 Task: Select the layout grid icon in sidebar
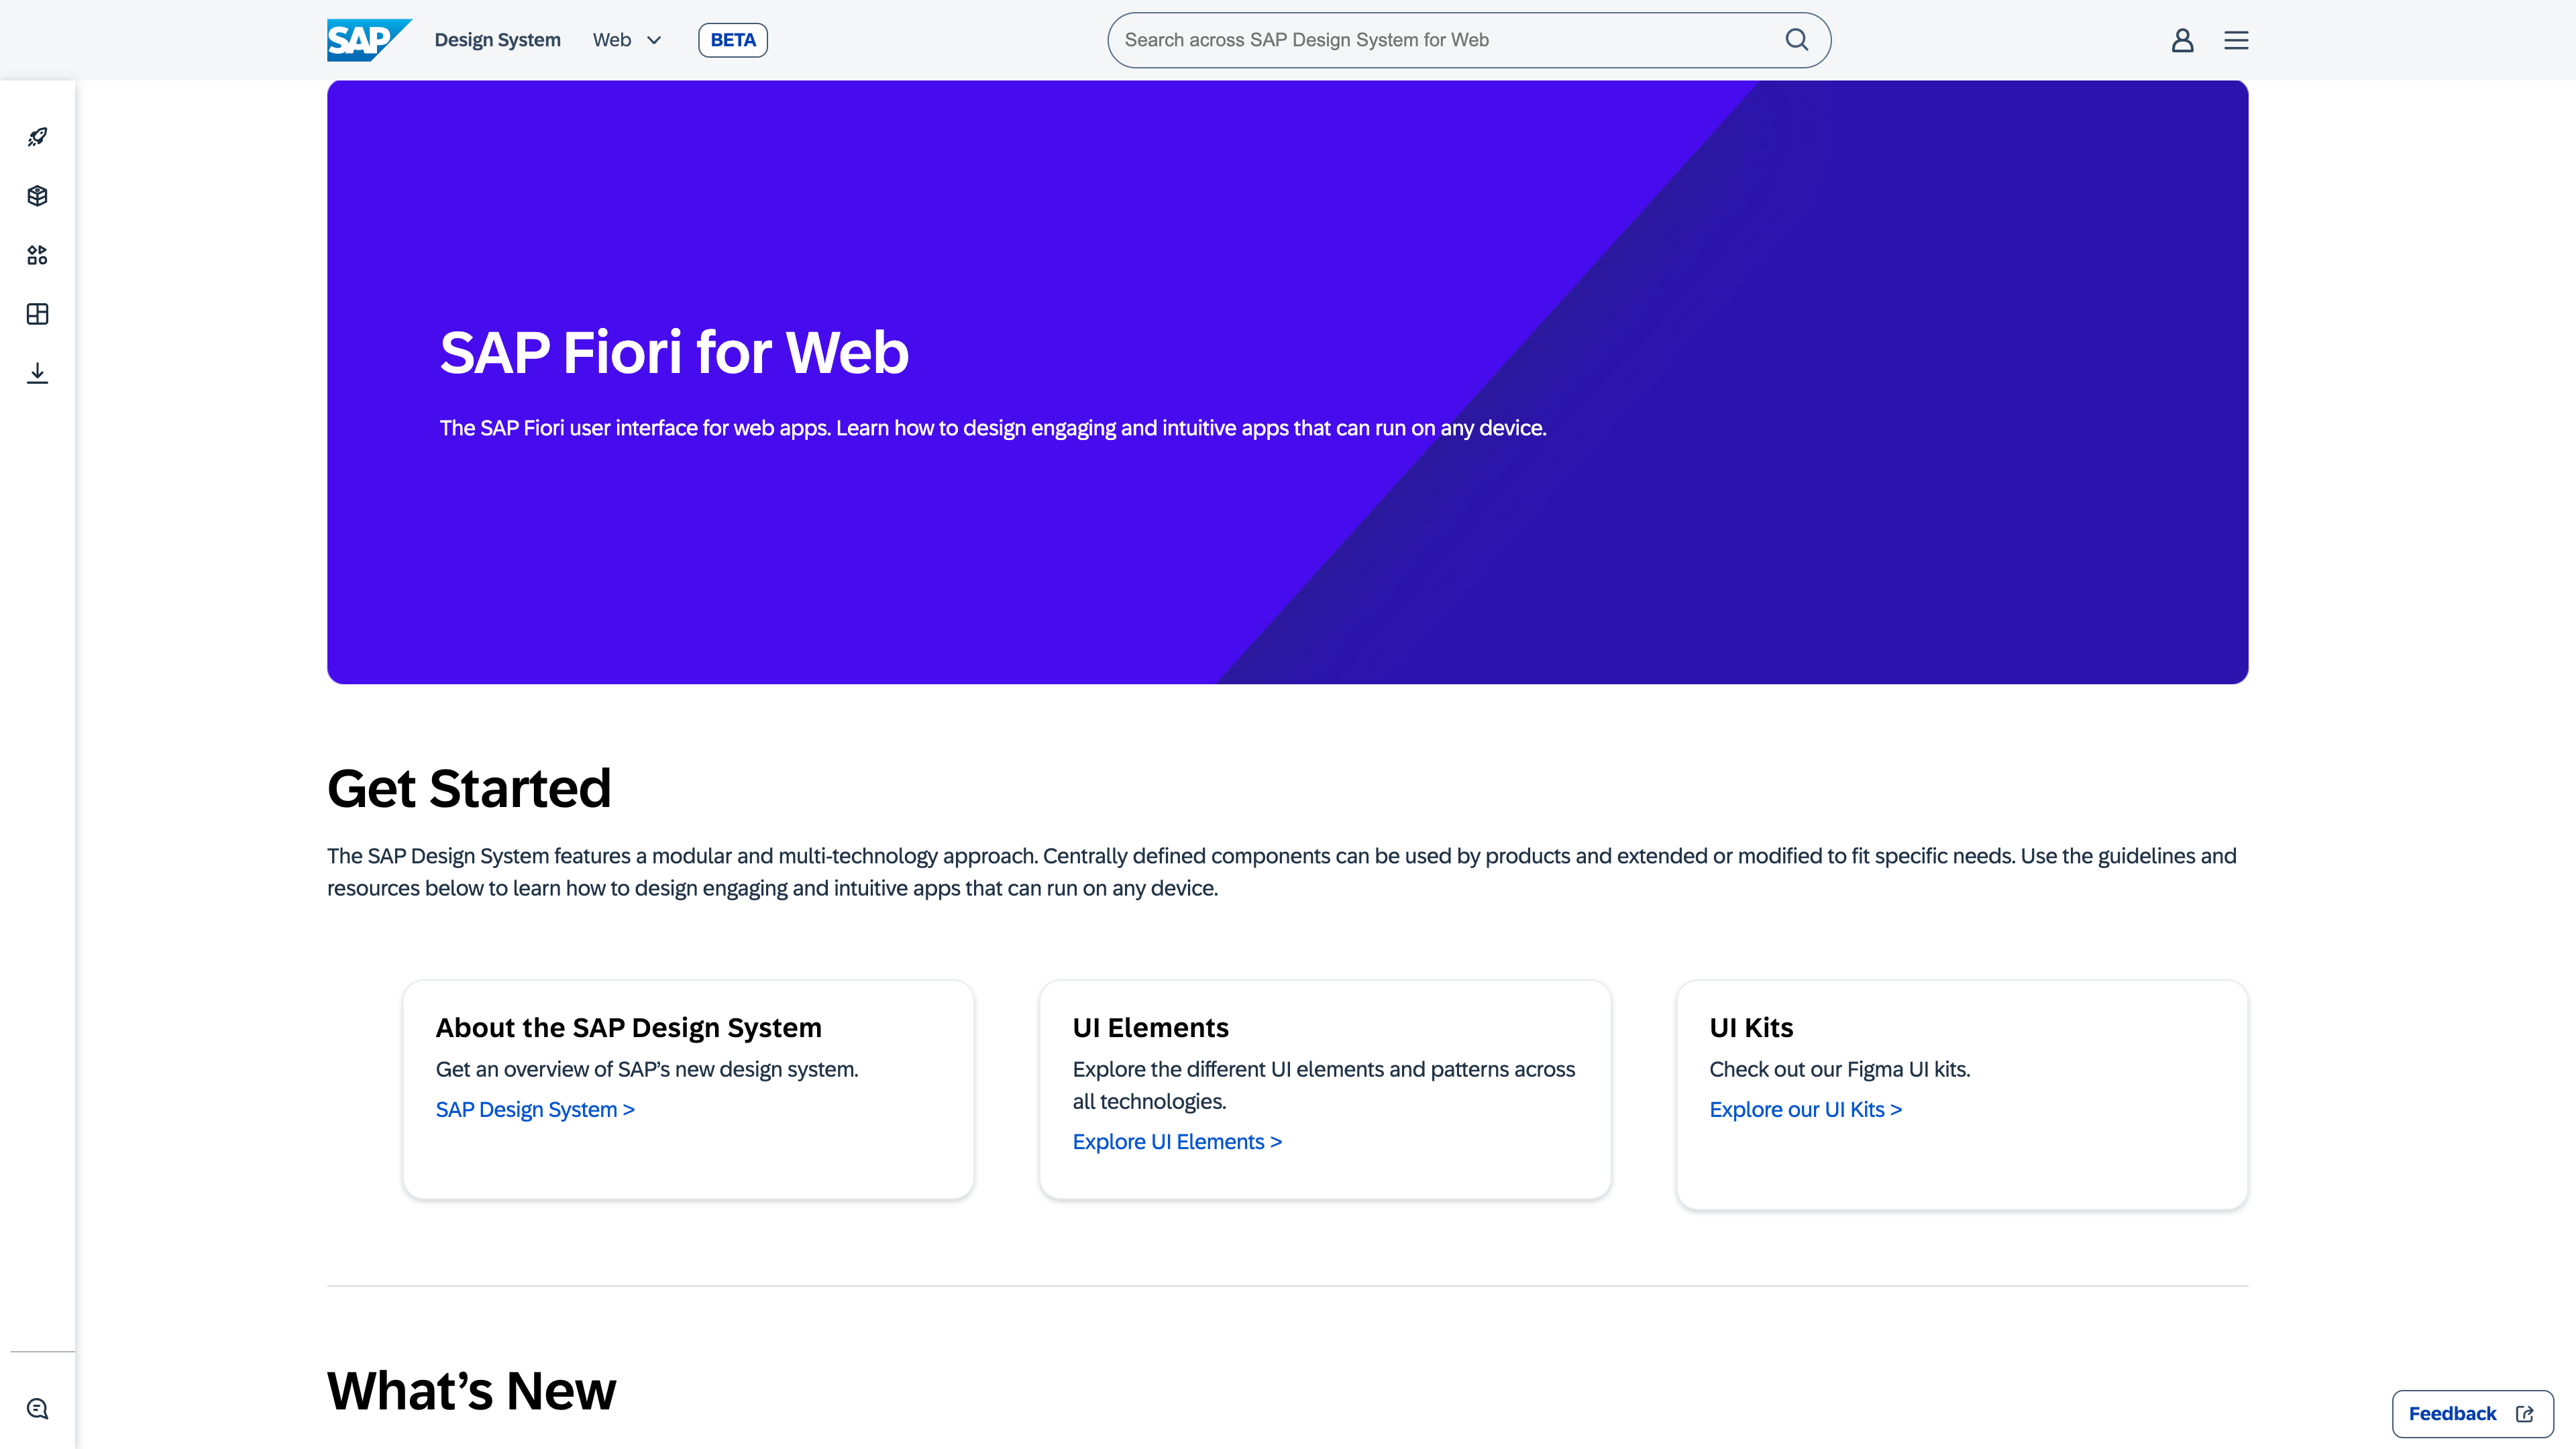click(x=37, y=313)
